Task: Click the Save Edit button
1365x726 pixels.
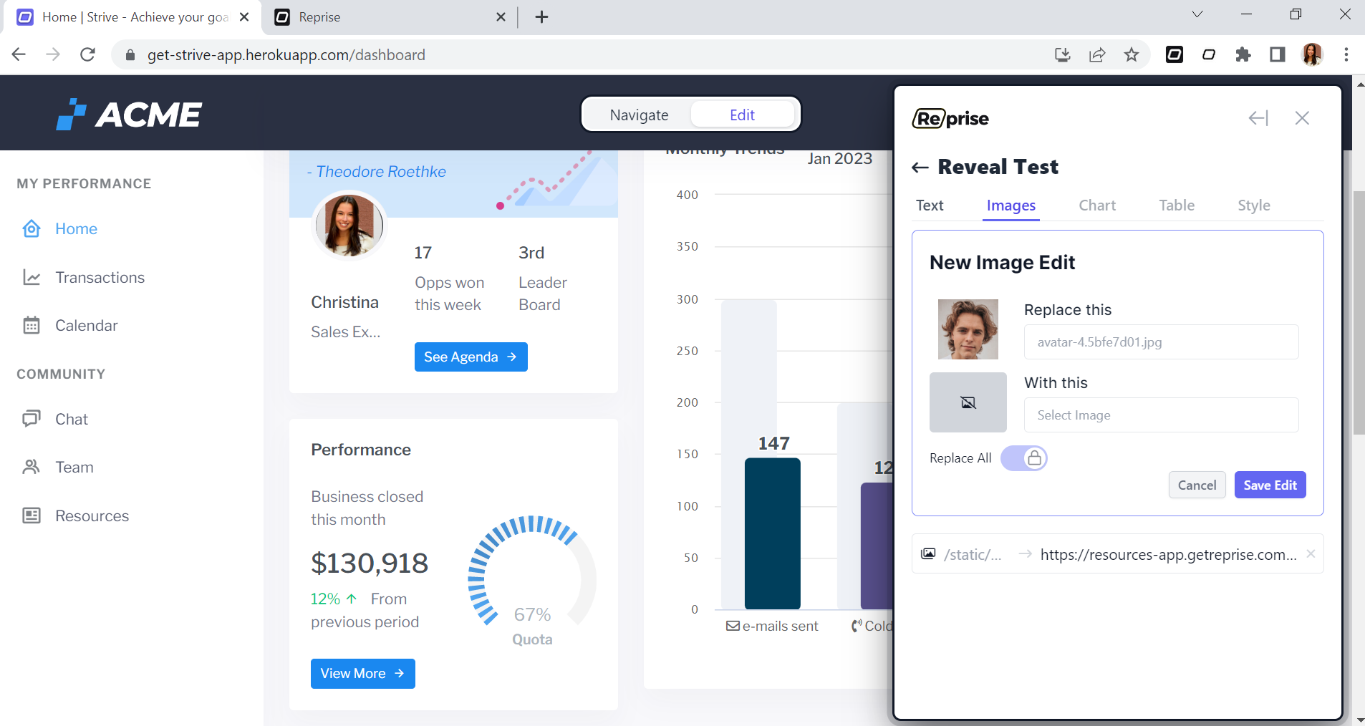Action: pos(1270,485)
